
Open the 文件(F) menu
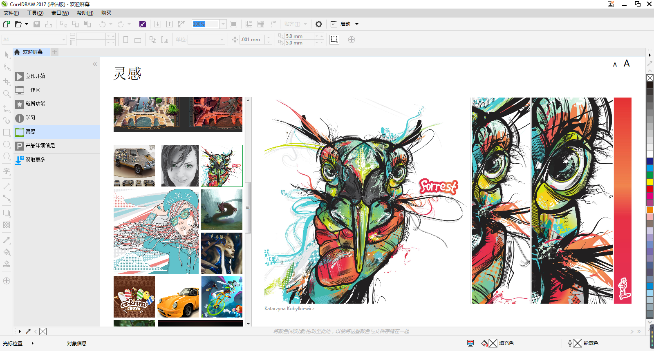[11, 13]
